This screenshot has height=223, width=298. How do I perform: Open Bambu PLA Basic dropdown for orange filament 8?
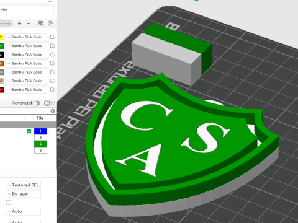pyautogui.click(x=27, y=63)
